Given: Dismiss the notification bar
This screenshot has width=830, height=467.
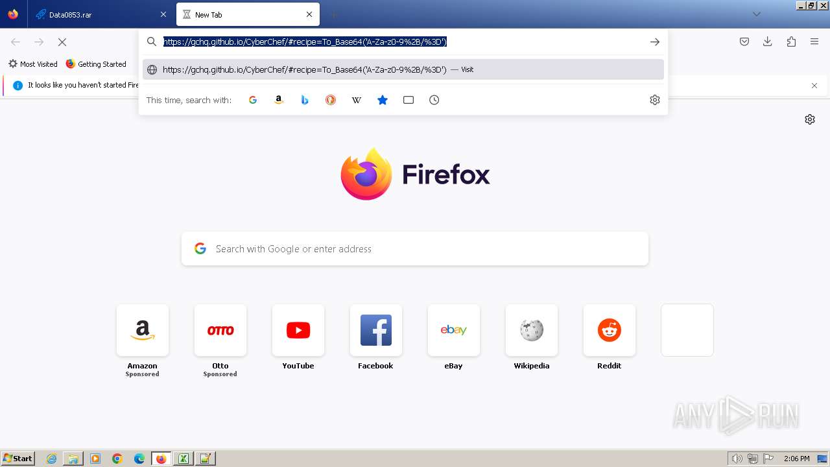Looking at the screenshot, I should tap(814, 86).
